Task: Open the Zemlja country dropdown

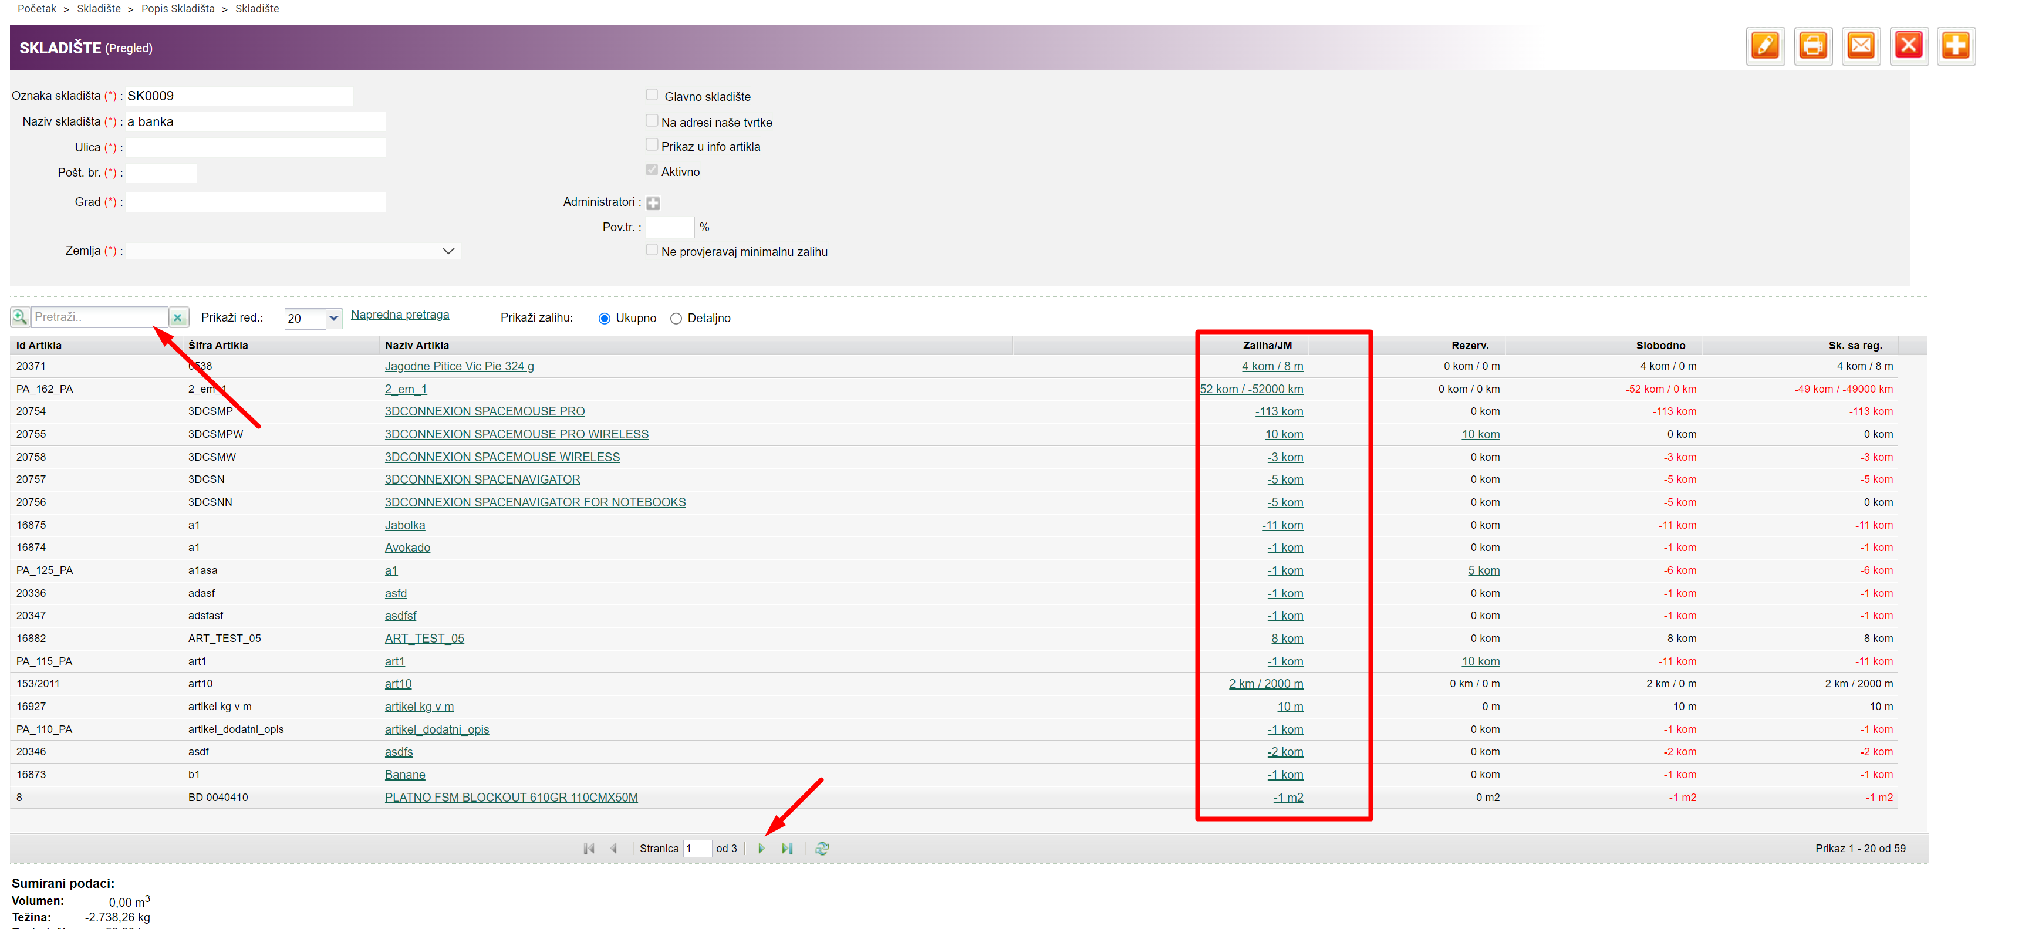Action: [x=448, y=251]
